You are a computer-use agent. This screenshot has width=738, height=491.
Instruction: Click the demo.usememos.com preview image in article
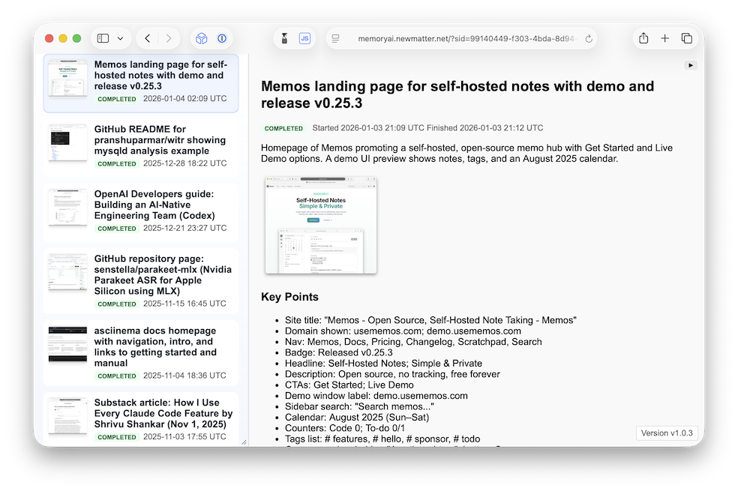pos(319,224)
